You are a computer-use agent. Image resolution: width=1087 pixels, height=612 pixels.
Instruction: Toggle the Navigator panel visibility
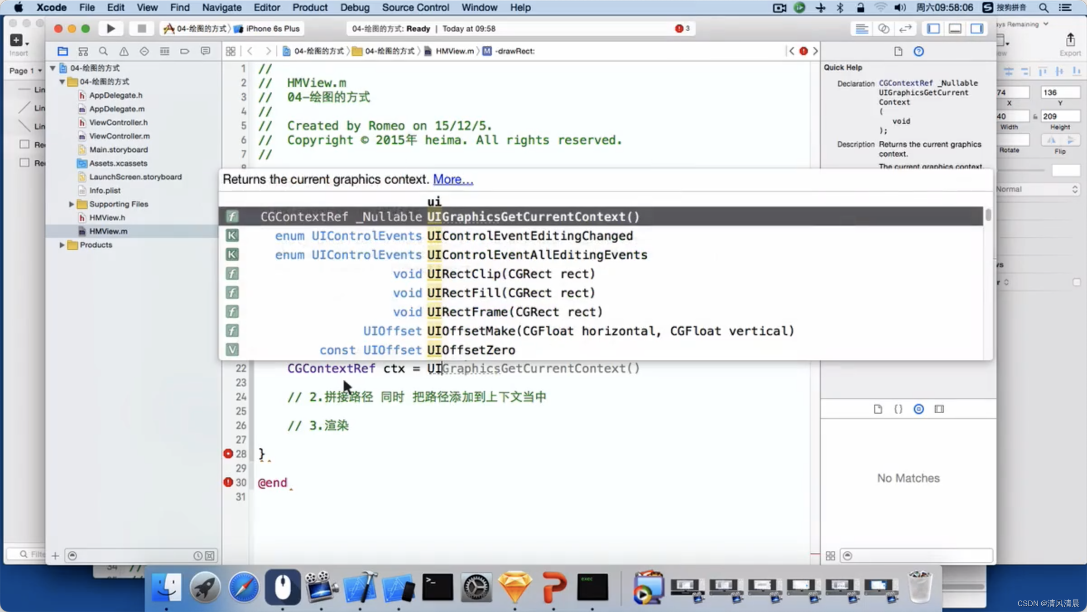tap(933, 29)
